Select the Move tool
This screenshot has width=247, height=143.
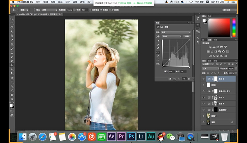(x=12, y=19)
